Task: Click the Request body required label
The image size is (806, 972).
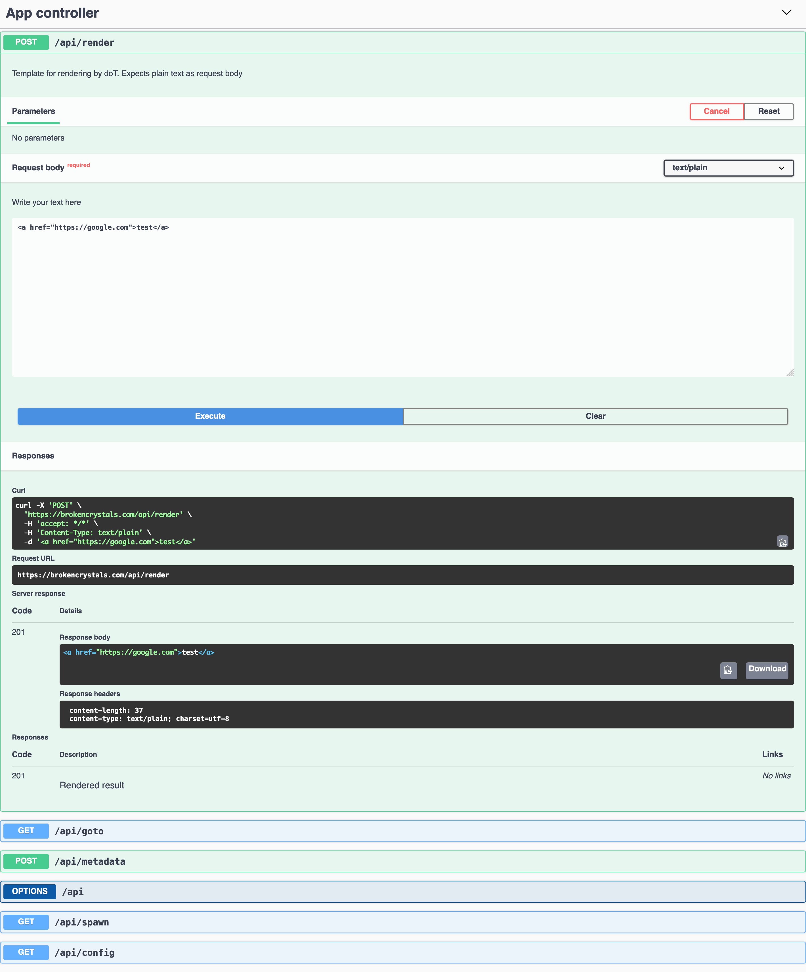Action: tap(51, 167)
